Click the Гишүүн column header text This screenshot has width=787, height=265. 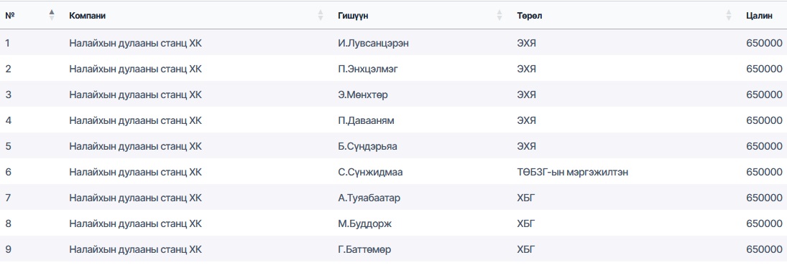354,16
